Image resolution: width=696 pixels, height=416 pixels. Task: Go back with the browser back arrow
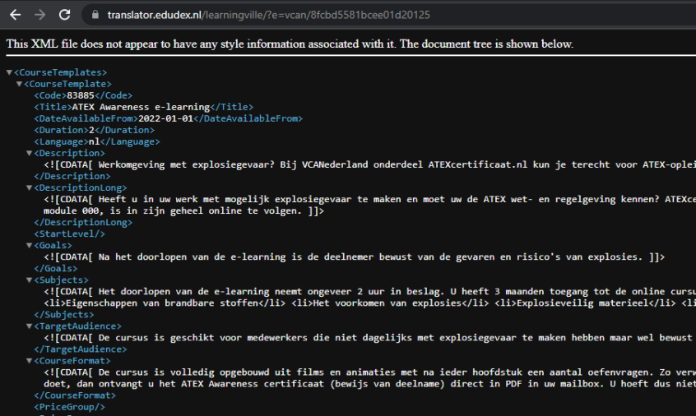pos(16,15)
